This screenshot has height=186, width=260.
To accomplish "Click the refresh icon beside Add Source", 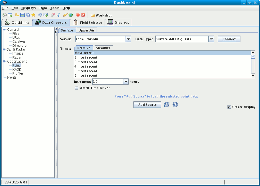I will [167, 105].
